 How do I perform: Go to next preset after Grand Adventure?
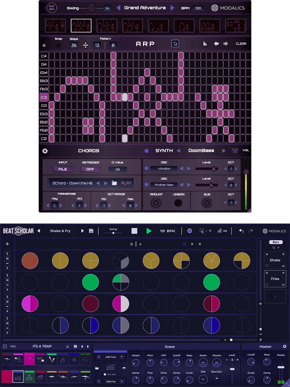click(173, 8)
